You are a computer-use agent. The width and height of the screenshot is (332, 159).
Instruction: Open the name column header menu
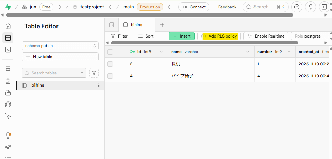[x=247, y=52]
